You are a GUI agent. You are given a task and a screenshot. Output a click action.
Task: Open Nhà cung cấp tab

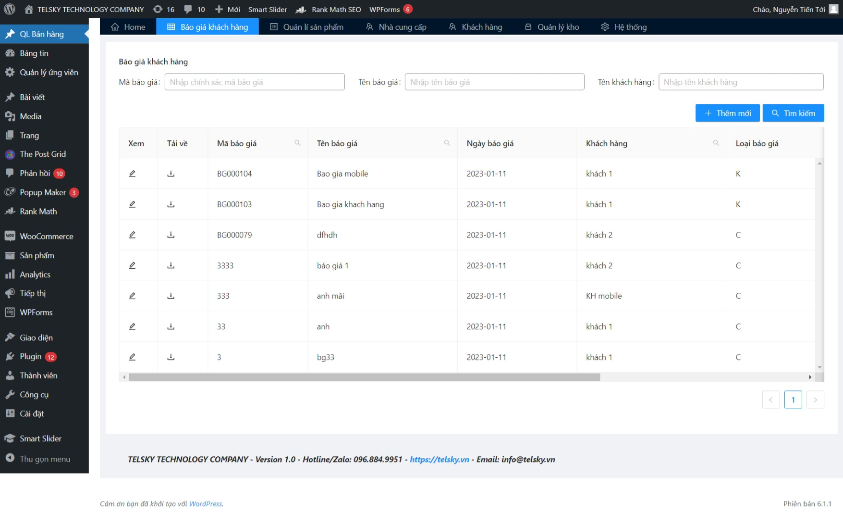tap(396, 27)
